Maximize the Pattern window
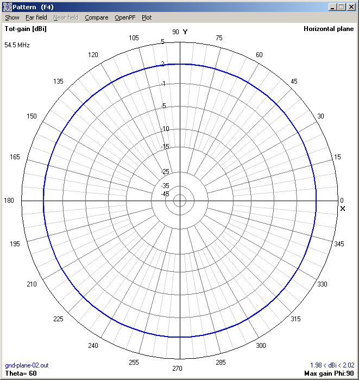The height and width of the screenshot is (380, 359). [341, 7]
